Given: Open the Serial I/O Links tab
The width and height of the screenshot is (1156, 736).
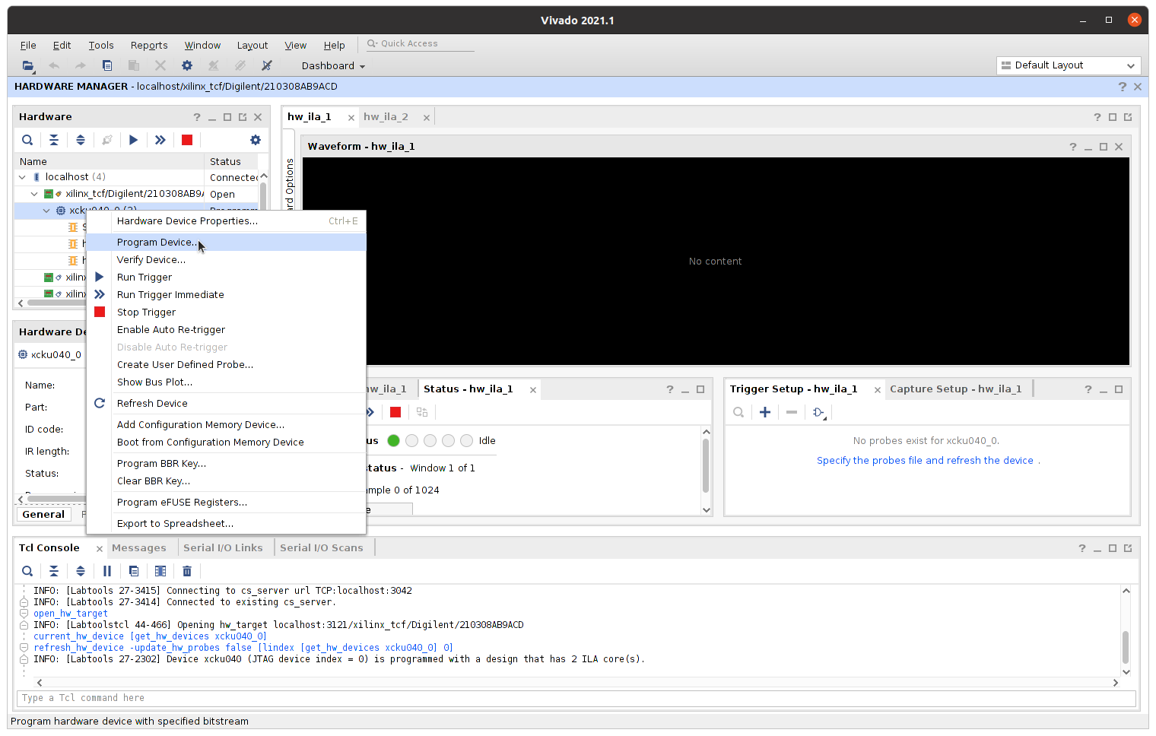Looking at the screenshot, I should pyautogui.click(x=223, y=548).
